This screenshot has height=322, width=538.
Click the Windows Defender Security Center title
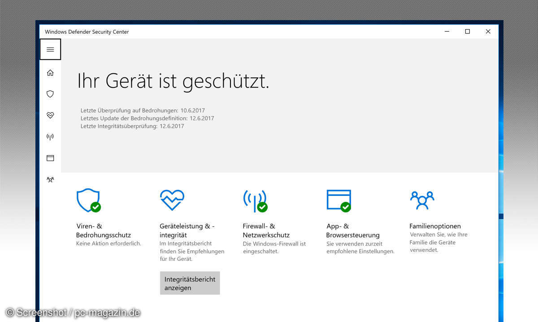point(87,32)
